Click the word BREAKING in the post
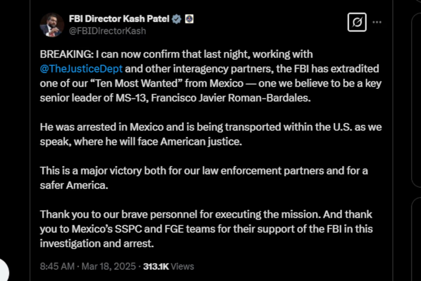This screenshot has width=421, height=281. point(65,54)
